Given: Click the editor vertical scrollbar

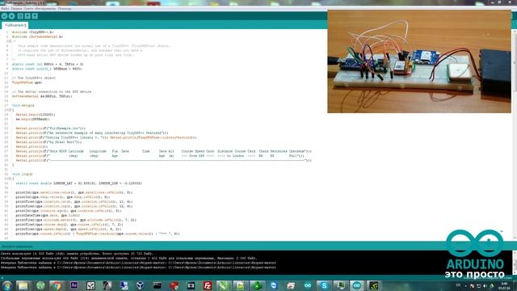Looking at the screenshot, I should coord(515,135).
